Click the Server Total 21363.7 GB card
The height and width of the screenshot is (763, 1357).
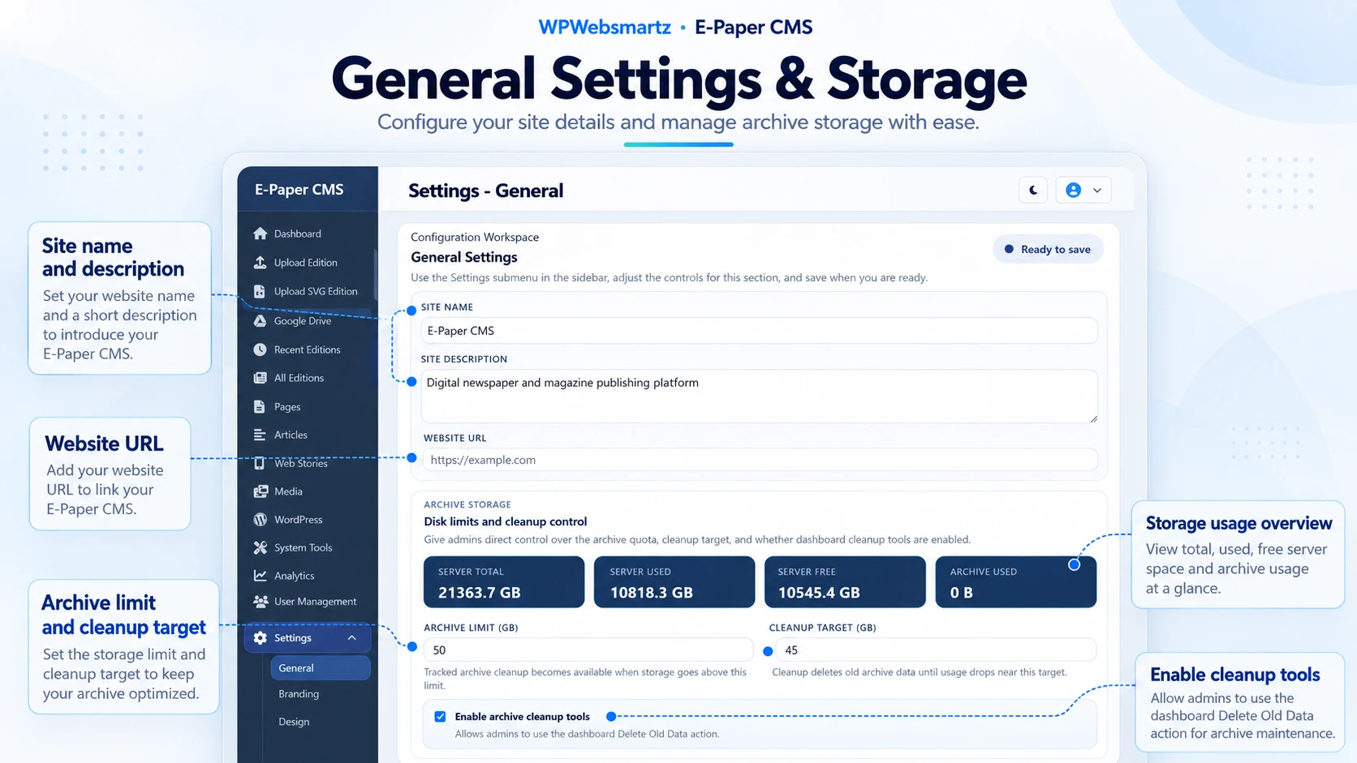tap(504, 582)
